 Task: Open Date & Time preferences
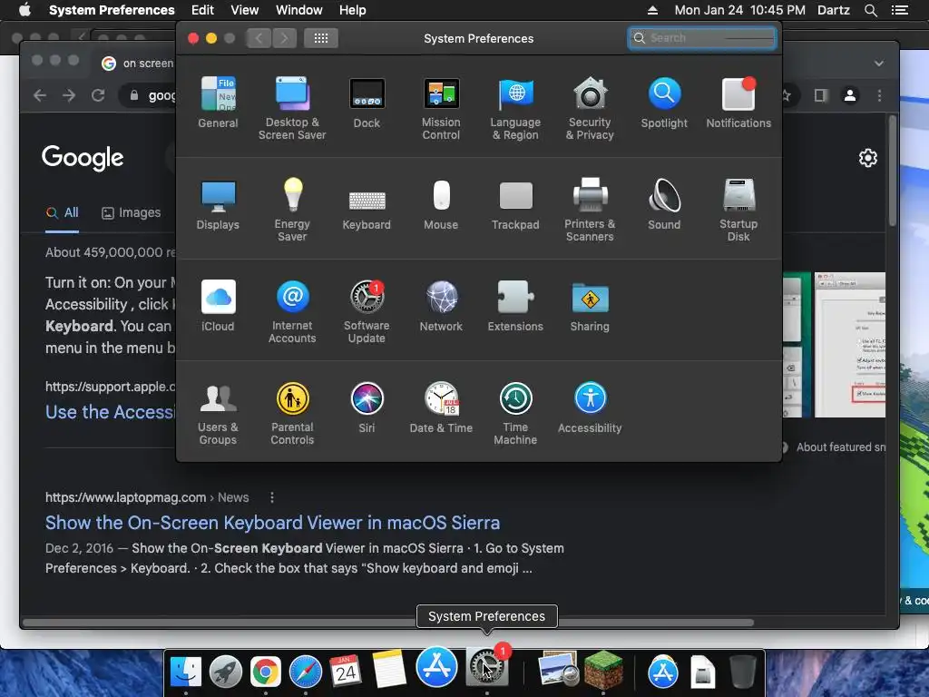[441, 407]
